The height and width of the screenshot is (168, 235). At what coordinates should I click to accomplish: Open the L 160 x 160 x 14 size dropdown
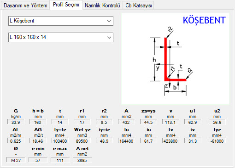pyautogui.click(x=61, y=37)
